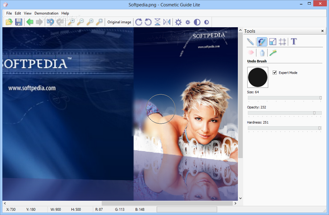Screen dimensions: 329x215
Task: Click the status bar progress field
Action: (187, 209)
